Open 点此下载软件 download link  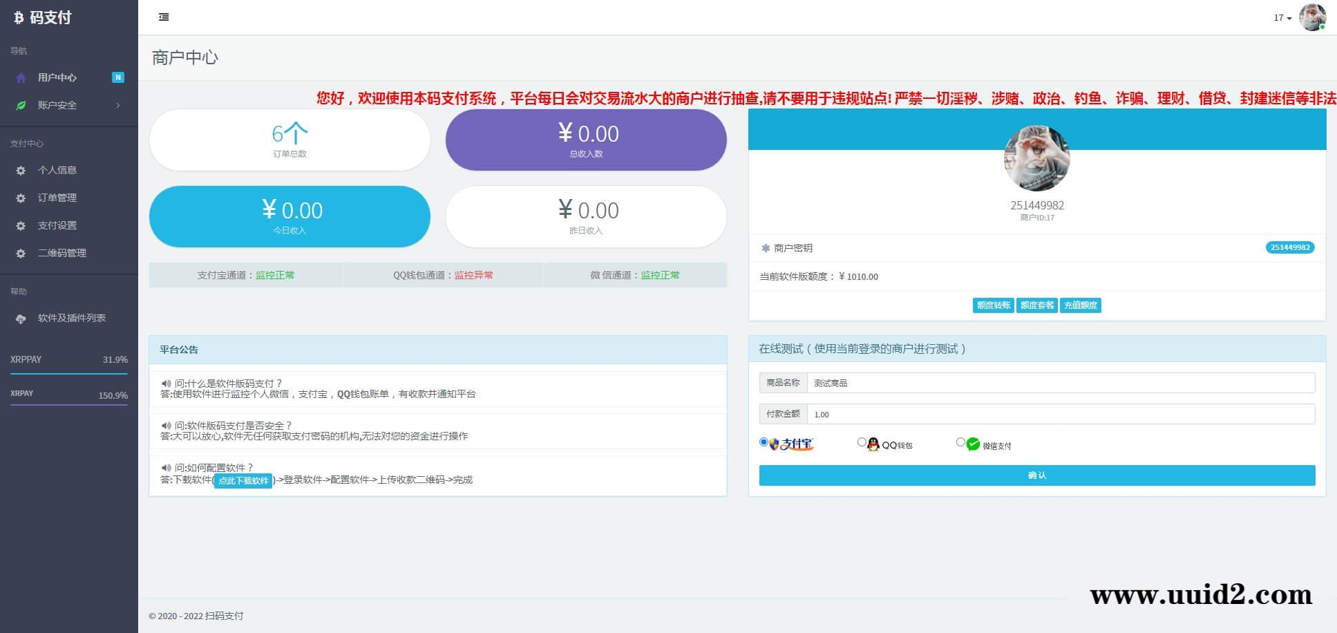coord(243,481)
